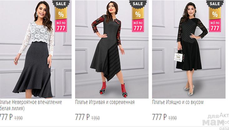Click 777 Р price under second dress
The height and width of the screenshot is (130, 229).
point(82,117)
